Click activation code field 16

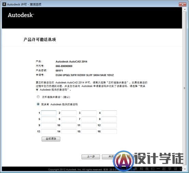pos(109,131)
